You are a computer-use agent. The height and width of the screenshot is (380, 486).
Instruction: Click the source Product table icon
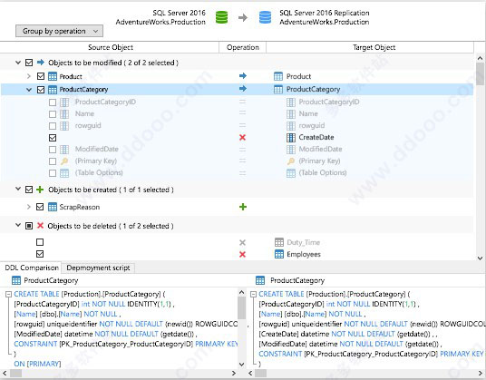53,76
